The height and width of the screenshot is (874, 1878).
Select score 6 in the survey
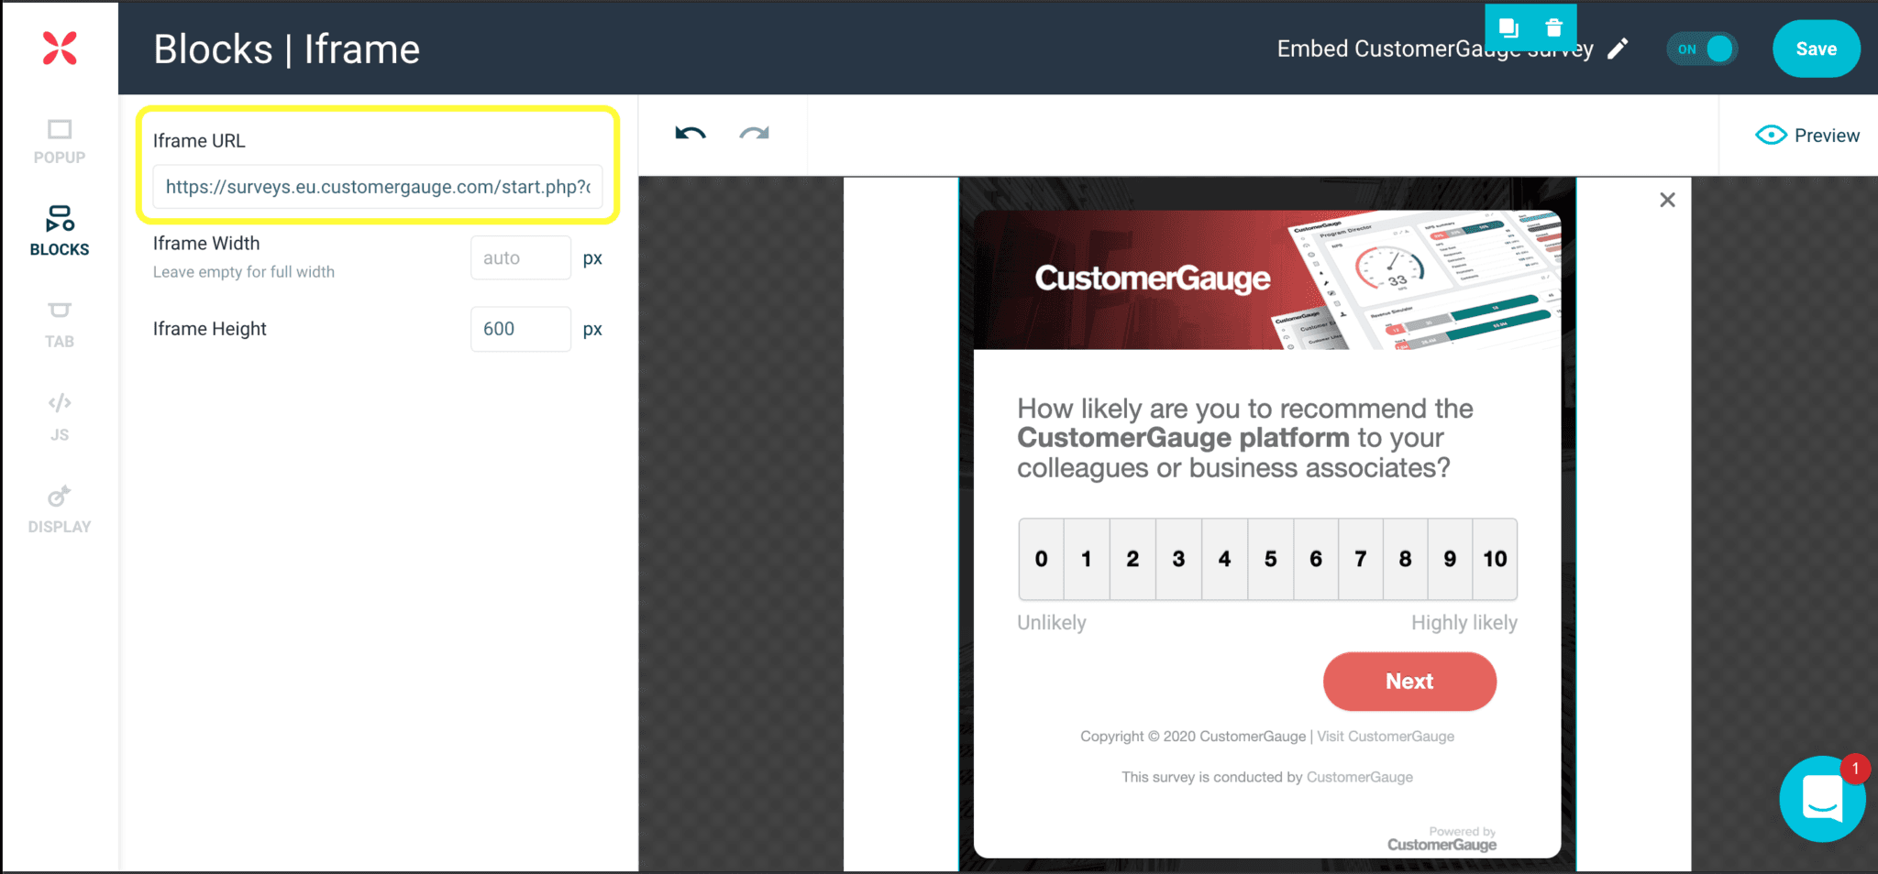pyautogui.click(x=1316, y=559)
